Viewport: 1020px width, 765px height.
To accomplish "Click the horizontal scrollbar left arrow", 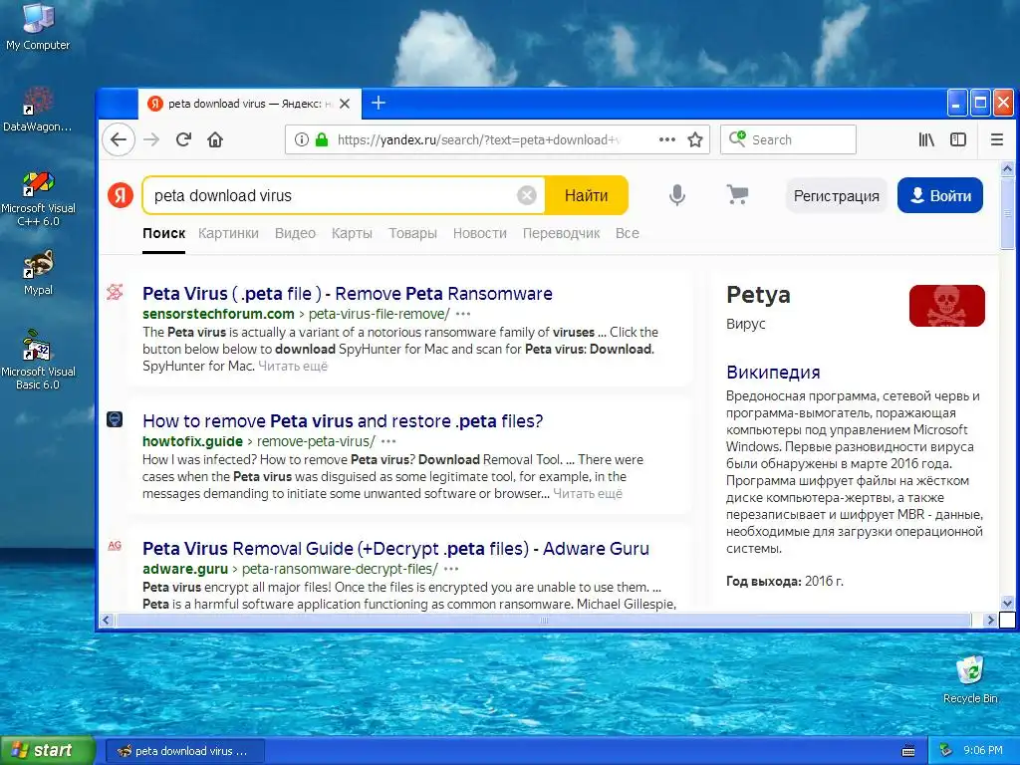I will click(106, 620).
